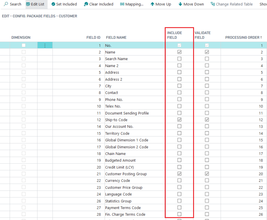The width and height of the screenshot is (267, 220).
Task: Select the Currency Code field name cell
Action: tap(117, 181)
